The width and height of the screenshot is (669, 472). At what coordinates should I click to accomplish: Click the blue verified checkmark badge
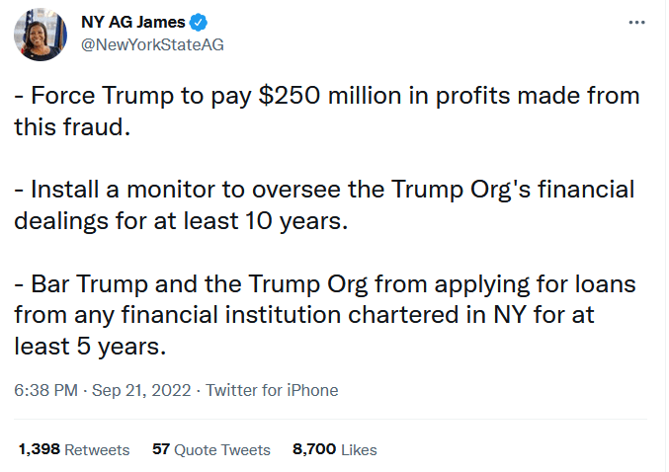point(198,22)
